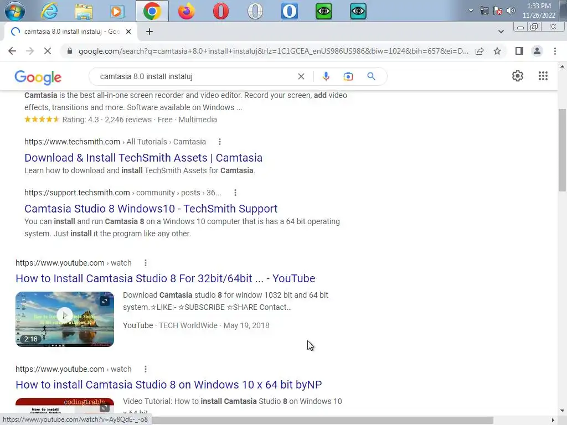Screen dimensions: 567x425
Task: Edit the Google search query box
Action: point(195,76)
